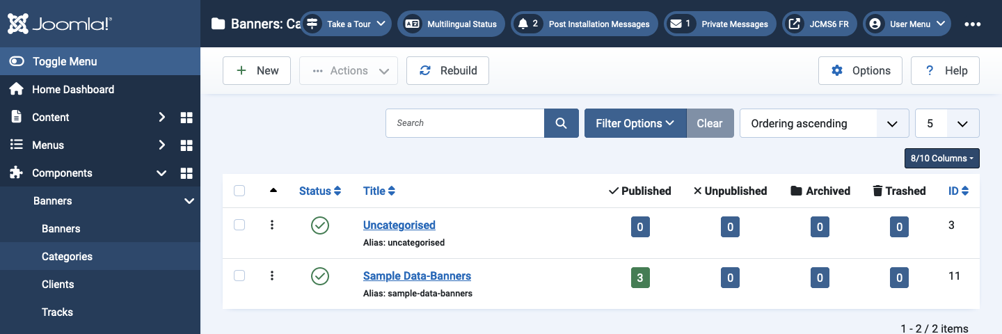Click published status icon for Uncategorised
Screen dimensions: 1002x334
click(x=320, y=225)
